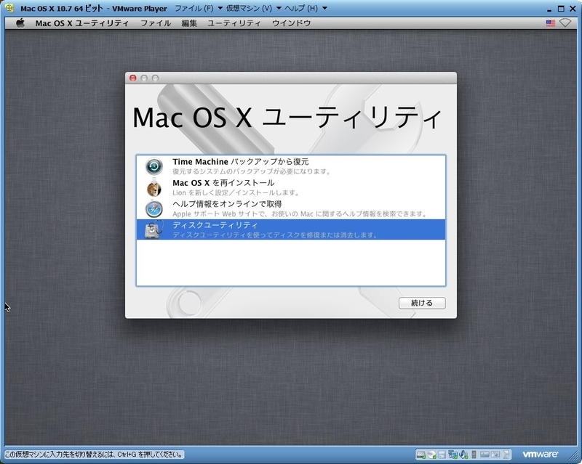
Task: Click Apple サポート Web サイト description text
Action: point(300,213)
